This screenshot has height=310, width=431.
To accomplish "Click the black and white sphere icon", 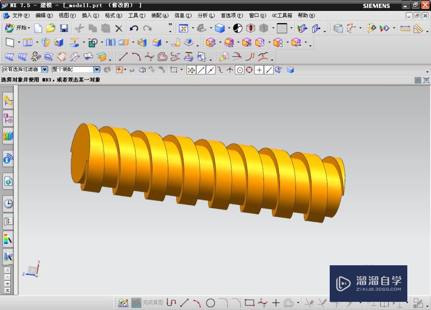I will click(x=238, y=28).
